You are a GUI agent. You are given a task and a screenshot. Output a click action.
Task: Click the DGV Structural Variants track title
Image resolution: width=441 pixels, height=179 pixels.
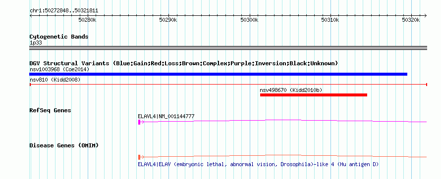pos(184,63)
